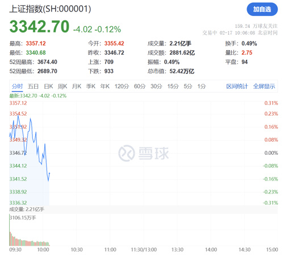The width and height of the screenshot is (284, 255).
Task: Add the index via 加自选 button
Action: 262,9
